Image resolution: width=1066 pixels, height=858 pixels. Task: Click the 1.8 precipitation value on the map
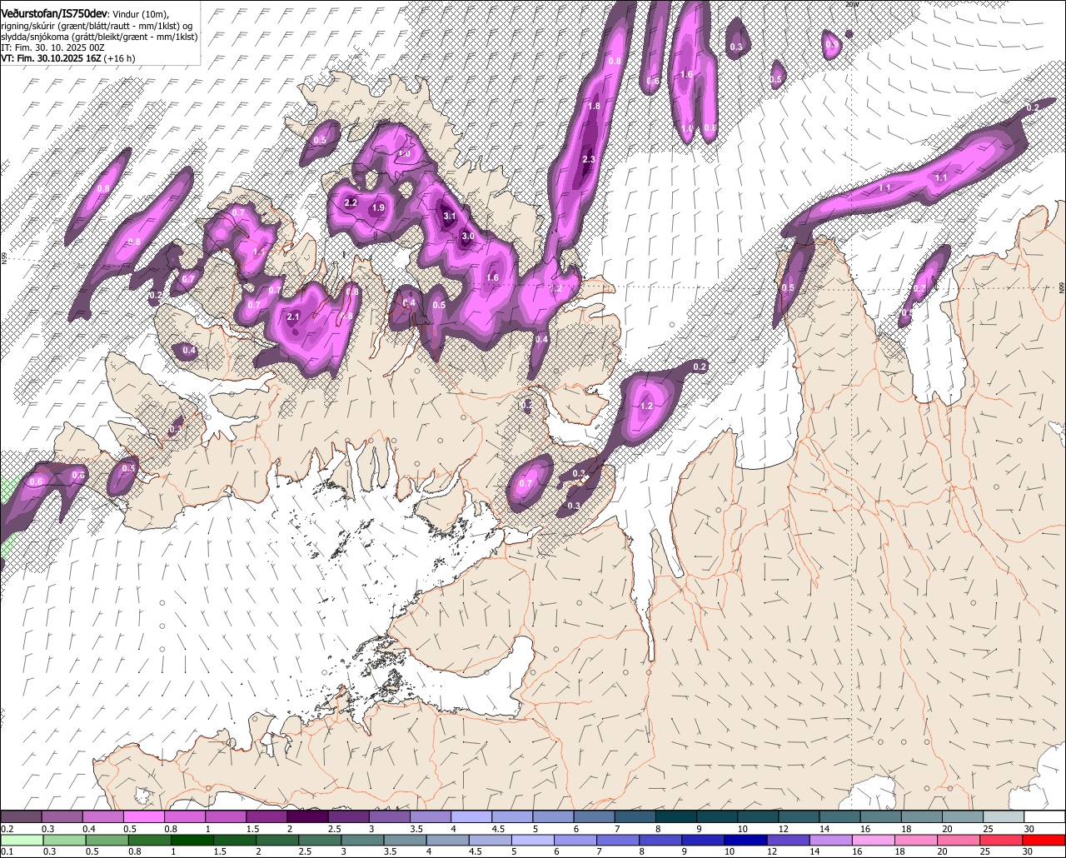594,106
